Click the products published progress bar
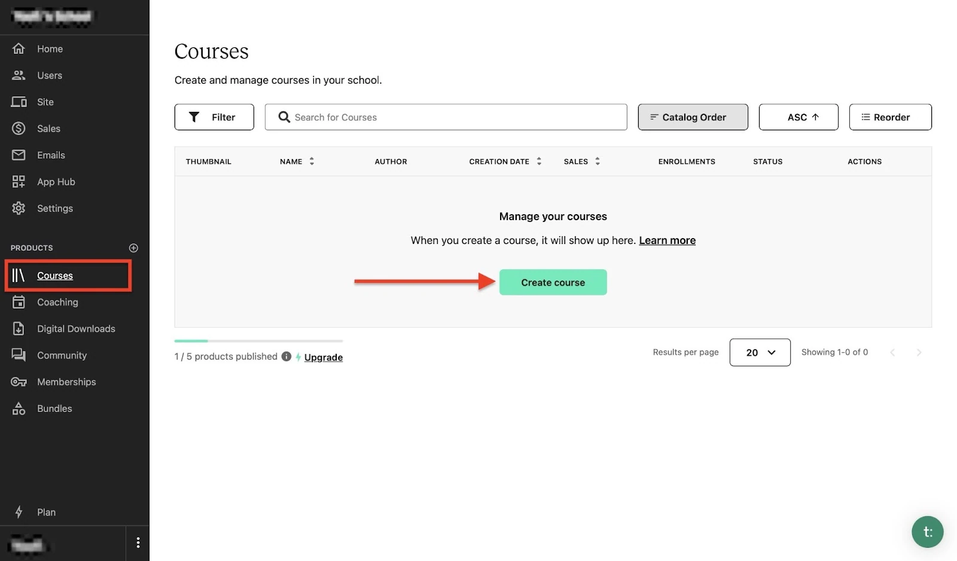The height and width of the screenshot is (561, 957). click(258, 341)
